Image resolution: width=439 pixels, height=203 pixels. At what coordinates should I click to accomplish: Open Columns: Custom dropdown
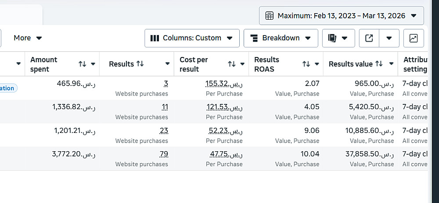(192, 38)
